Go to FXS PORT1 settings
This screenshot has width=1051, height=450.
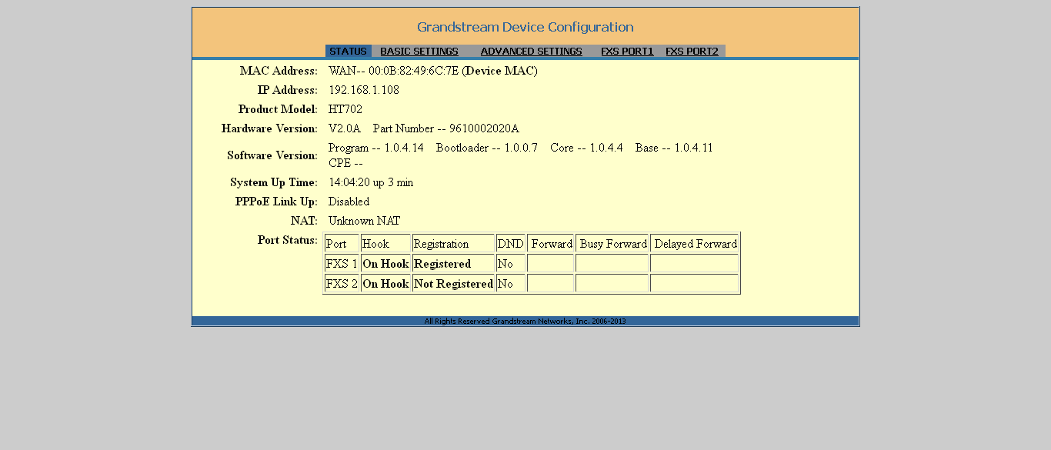pyautogui.click(x=627, y=52)
